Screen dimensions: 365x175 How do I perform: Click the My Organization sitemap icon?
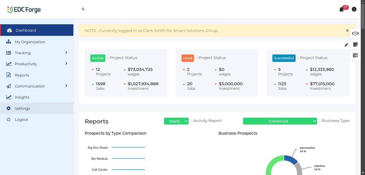9,42
